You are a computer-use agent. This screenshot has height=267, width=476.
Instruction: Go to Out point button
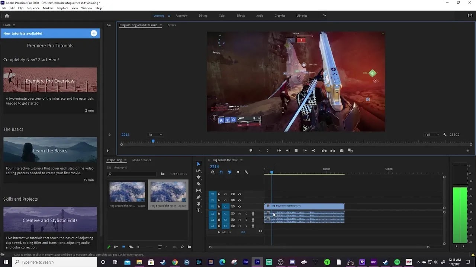[313, 151]
